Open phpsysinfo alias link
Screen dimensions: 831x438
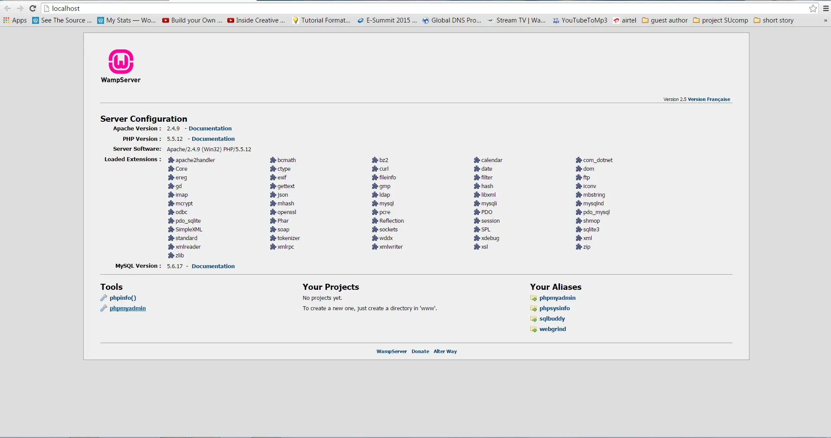click(x=555, y=308)
